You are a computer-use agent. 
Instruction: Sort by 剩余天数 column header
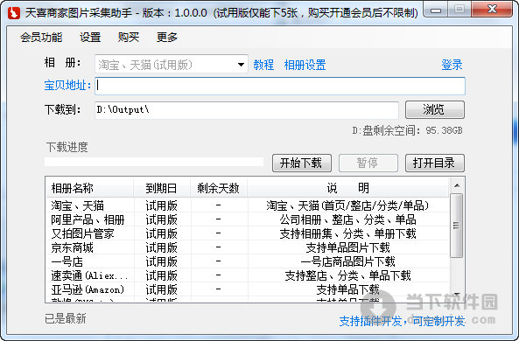[219, 188]
